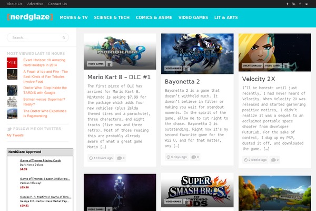Click the $4.99 price text
Image resolution: width=316 pixels, height=211 pixels.
[24, 169]
